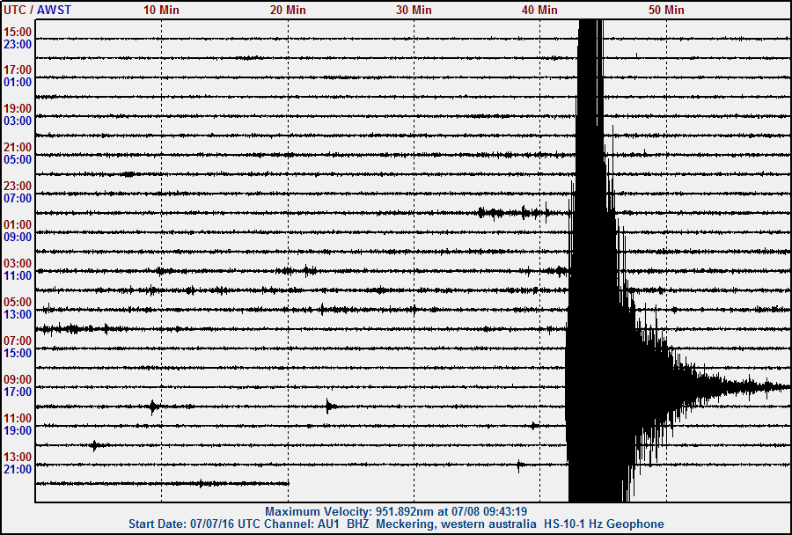The image size is (792, 535).
Task: Select the 19:00 UTC time label
Action: [18, 108]
